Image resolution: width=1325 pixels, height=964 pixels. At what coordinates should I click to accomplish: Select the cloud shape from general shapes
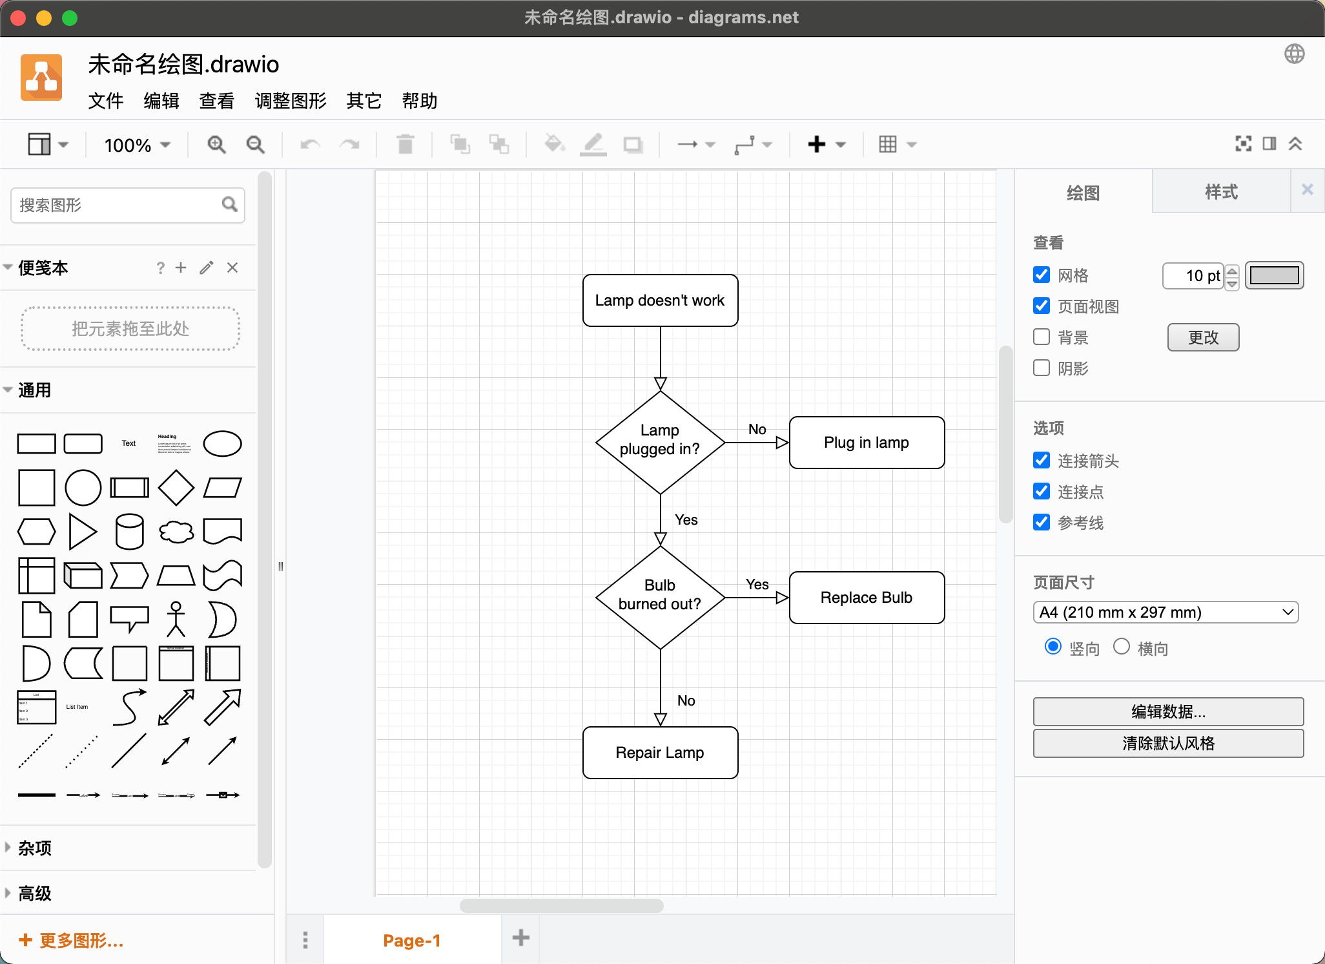[x=176, y=532]
